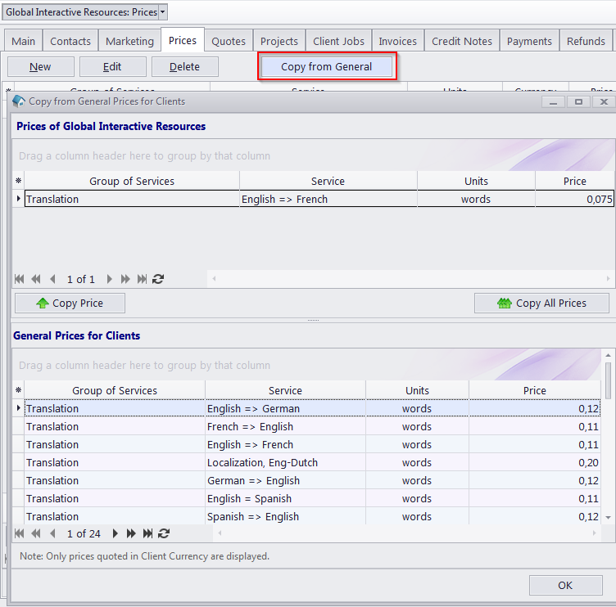Close the Copy from General Prices dialog

(605, 102)
